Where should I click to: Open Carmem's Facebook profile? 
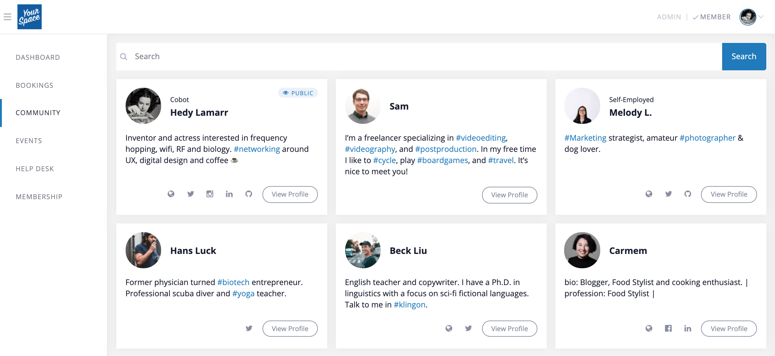tap(668, 328)
